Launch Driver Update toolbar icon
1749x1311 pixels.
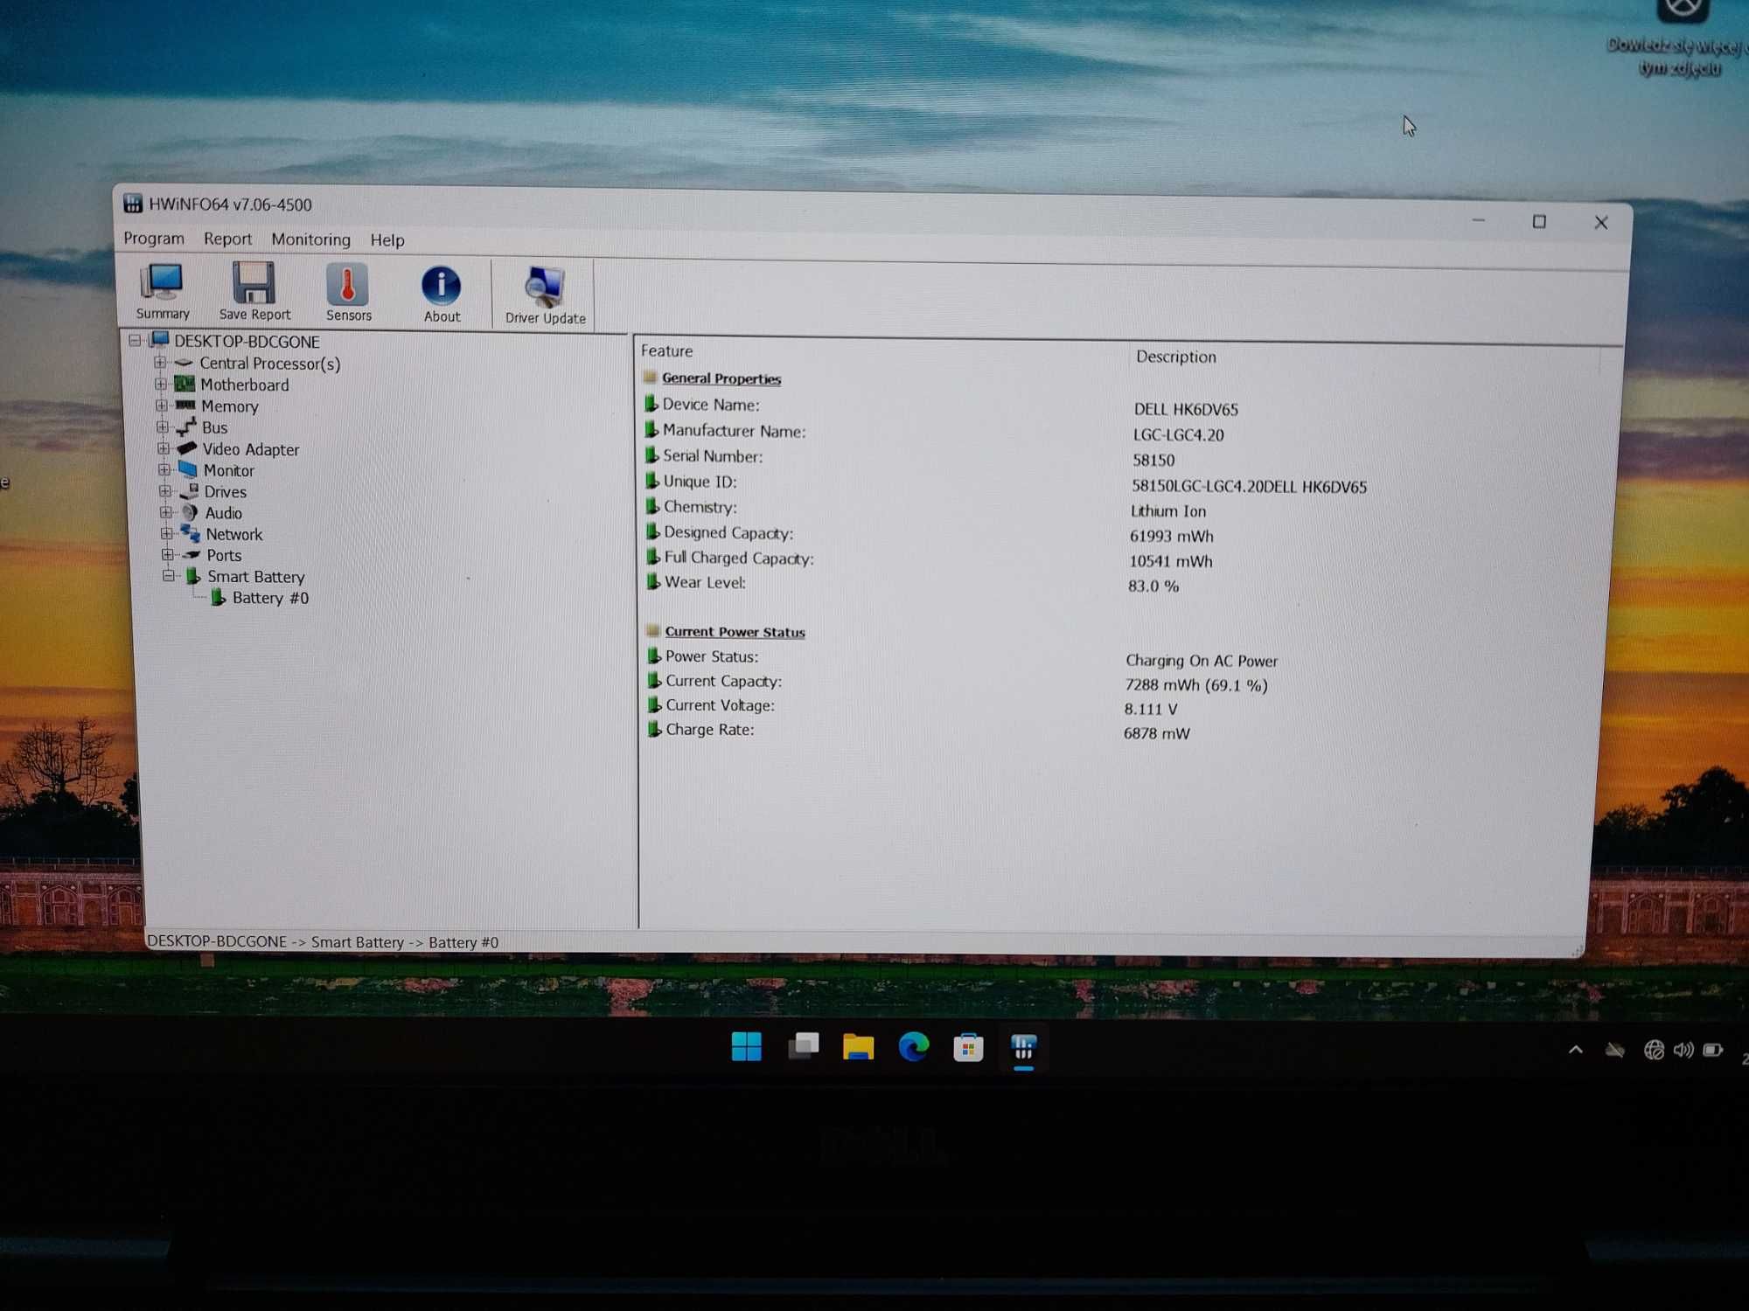tap(545, 296)
